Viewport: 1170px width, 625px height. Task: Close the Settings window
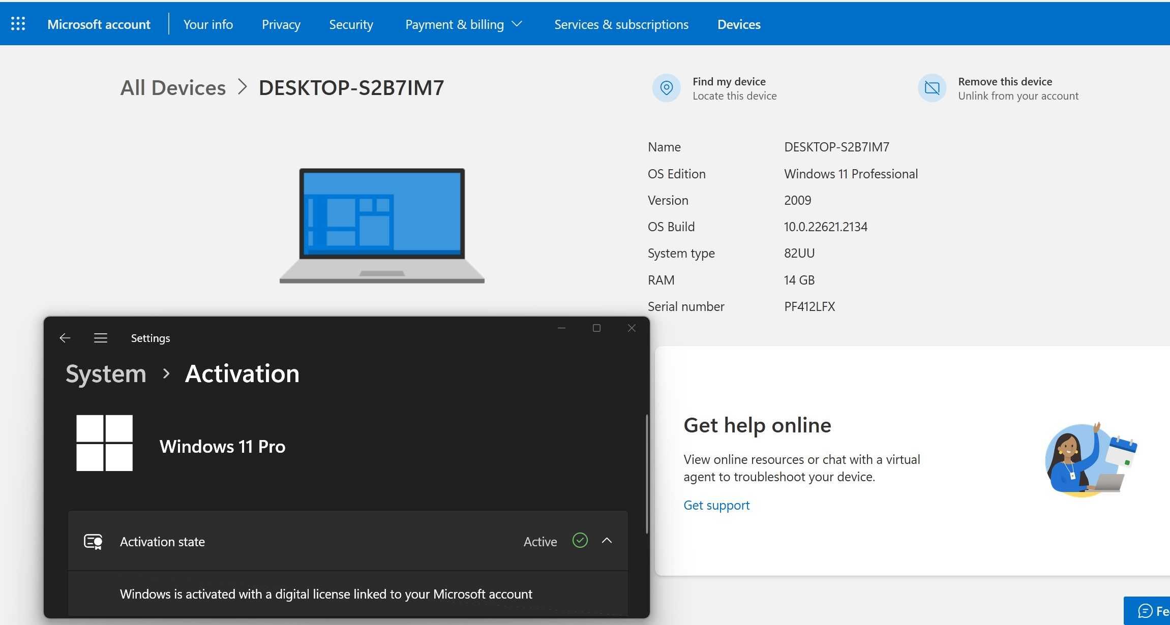click(632, 328)
